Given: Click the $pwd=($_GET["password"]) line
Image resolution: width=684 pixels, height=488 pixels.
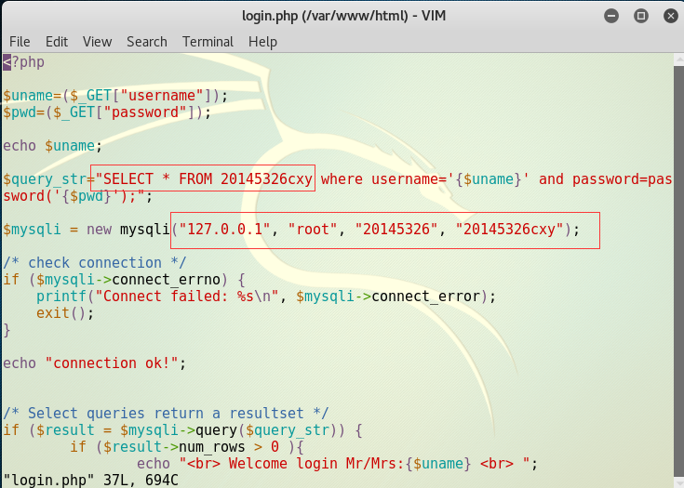Looking at the screenshot, I should pos(107,112).
